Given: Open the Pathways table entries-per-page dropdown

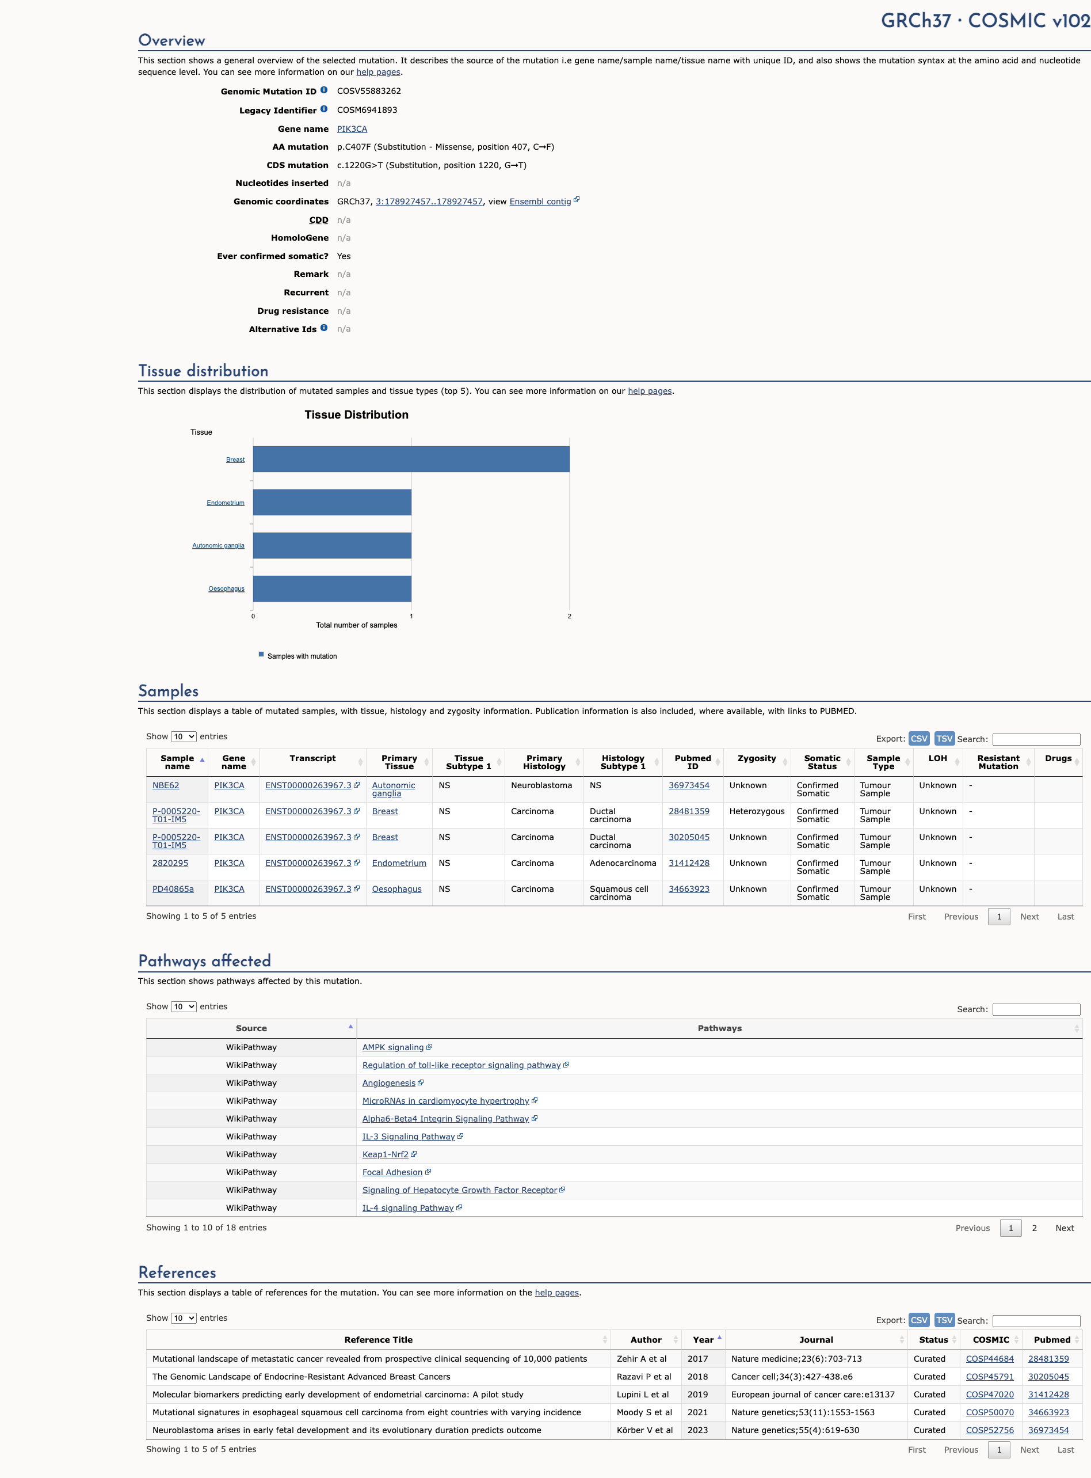Looking at the screenshot, I should [x=184, y=1006].
